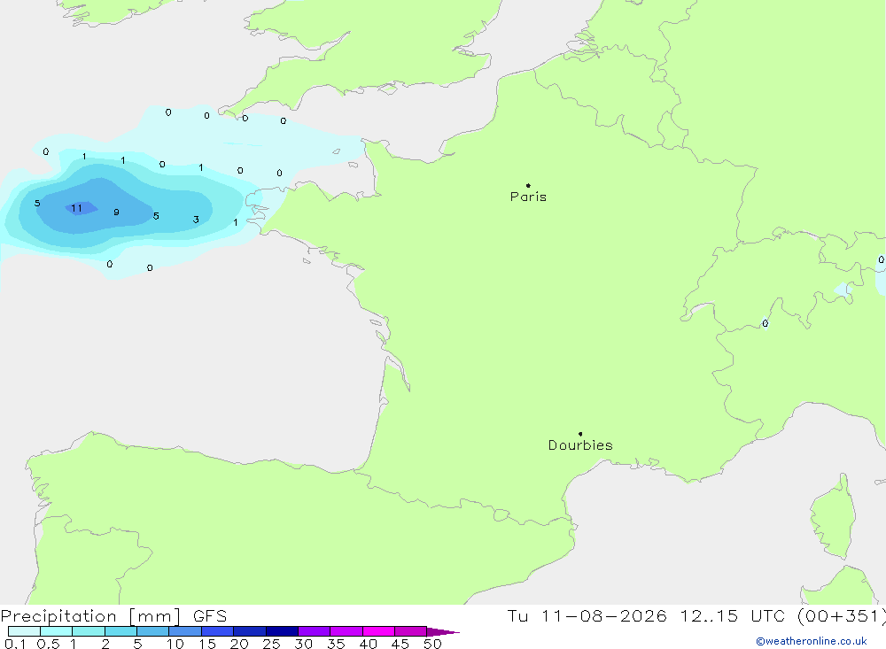Viewport: 886px width, 649px height.
Task: Click the black dot marking Dourbies
Action: pos(580,434)
